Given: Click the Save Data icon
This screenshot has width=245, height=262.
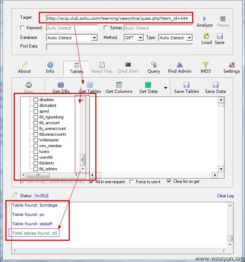Looking at the screenshot, I should click(x=215, y=85).
